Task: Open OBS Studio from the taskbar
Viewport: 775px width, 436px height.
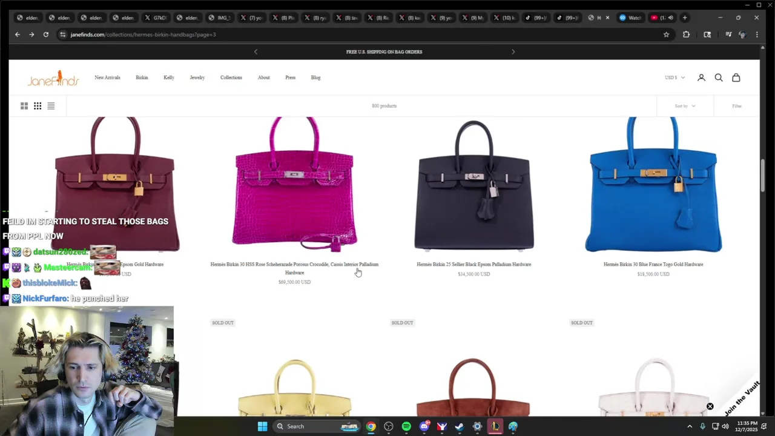Action: tap(389, 426)
